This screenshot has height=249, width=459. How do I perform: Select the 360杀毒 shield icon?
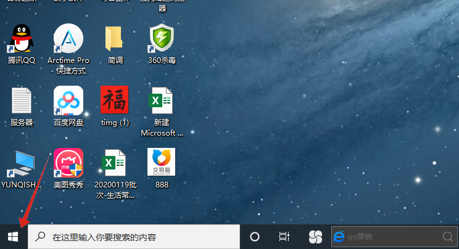pyautogui.click(x=162, y=38)
